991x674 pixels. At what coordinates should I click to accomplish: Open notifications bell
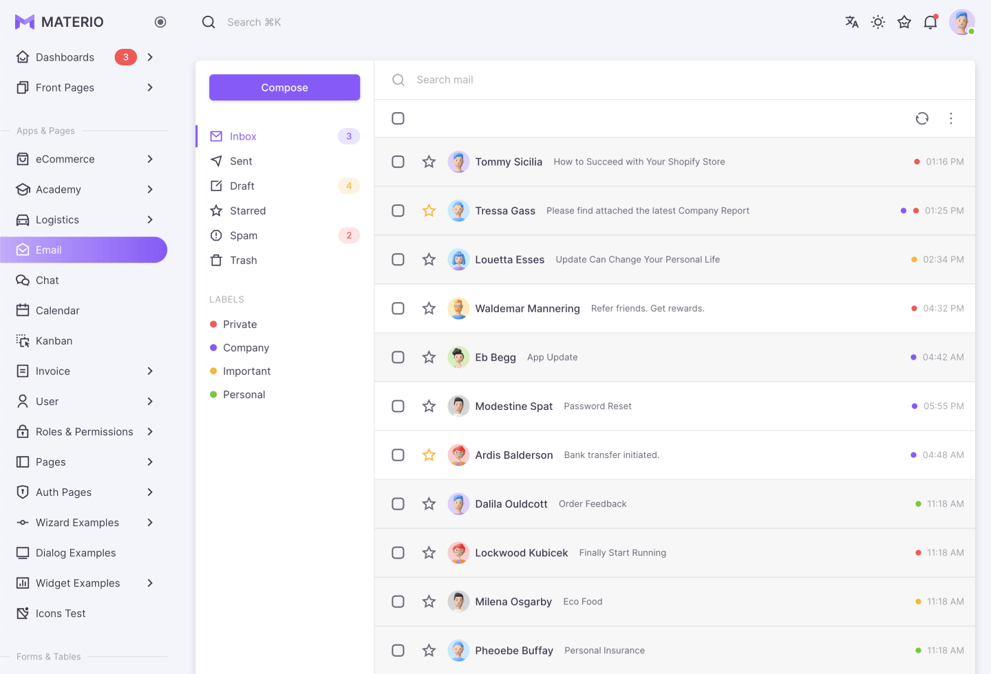[930, 22]
